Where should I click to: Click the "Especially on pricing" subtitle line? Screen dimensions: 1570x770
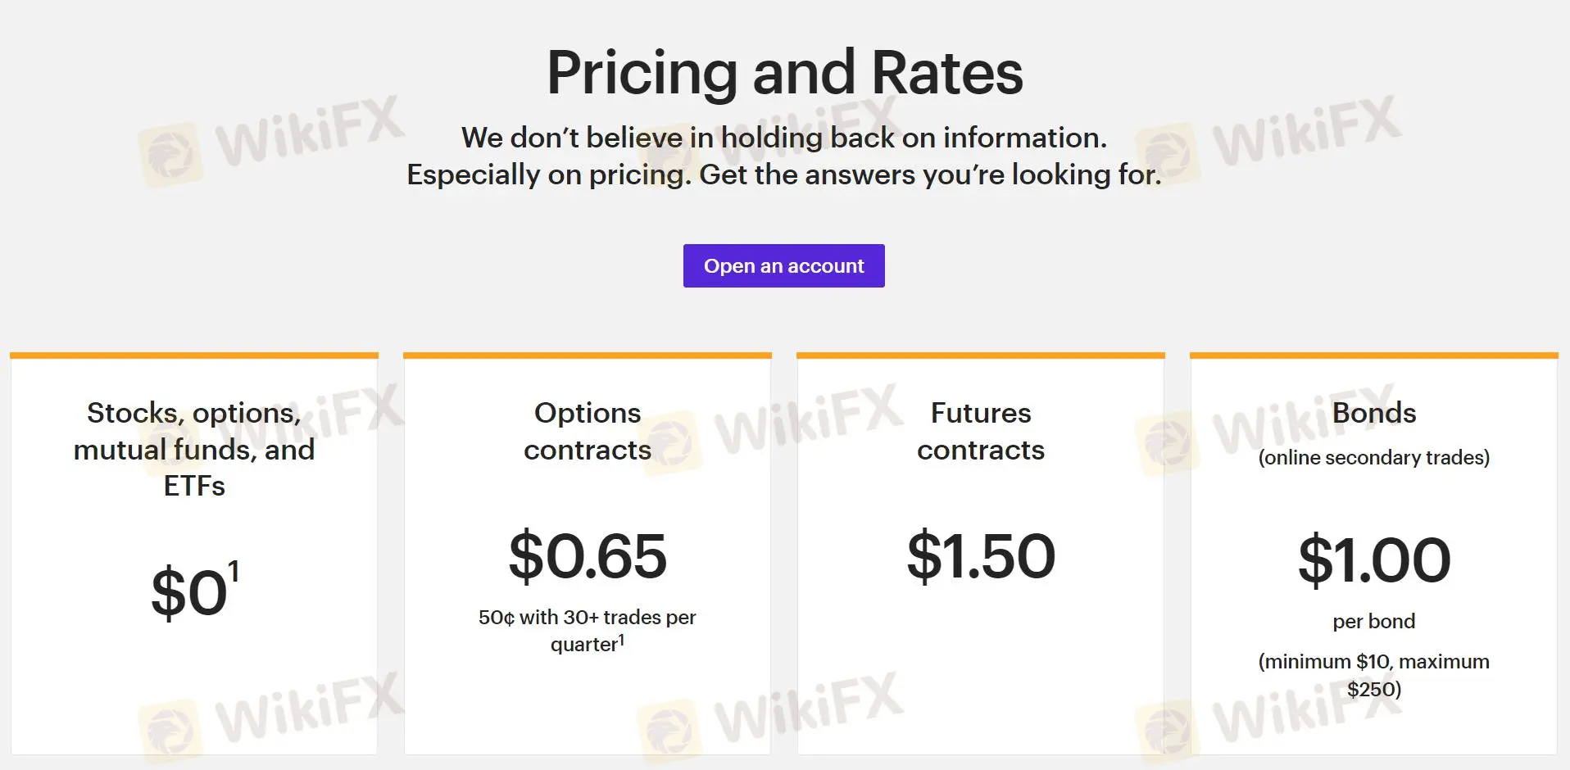tap(784, 174)
